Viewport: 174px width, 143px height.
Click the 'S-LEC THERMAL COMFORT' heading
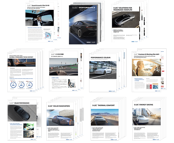point(103,105)
